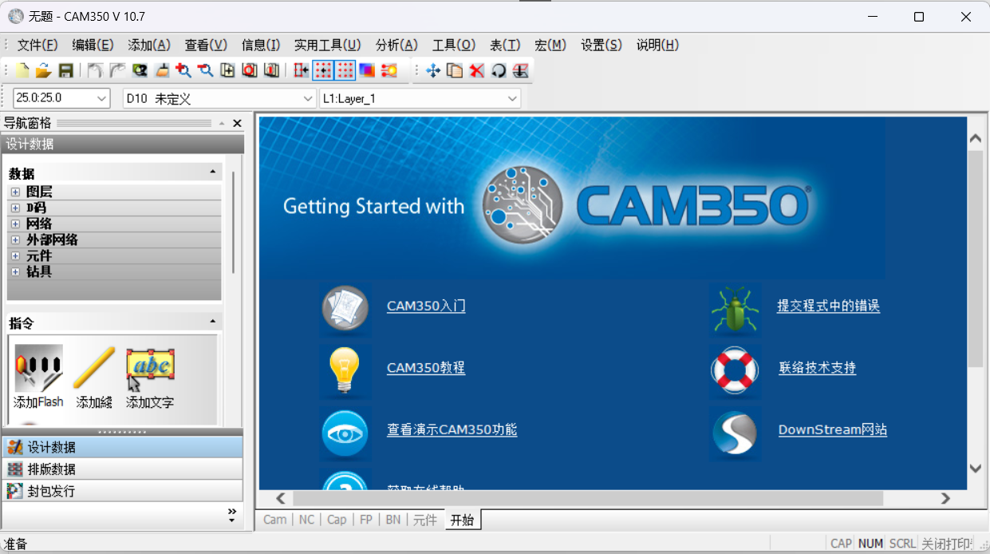This screenshot has height=554, width=990.
Task: Click the vertical scrollbar down arrow
Action: [x=975, y=469]
